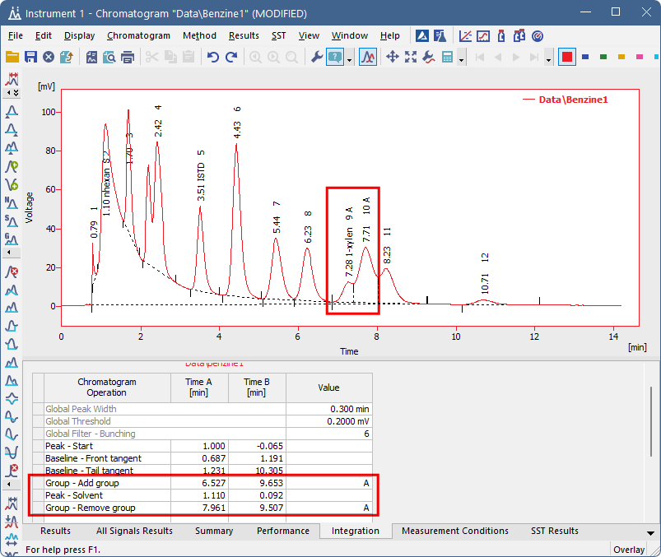
Task: Expand the left toolbar using the double chevron
Action: tap(16, 93)
